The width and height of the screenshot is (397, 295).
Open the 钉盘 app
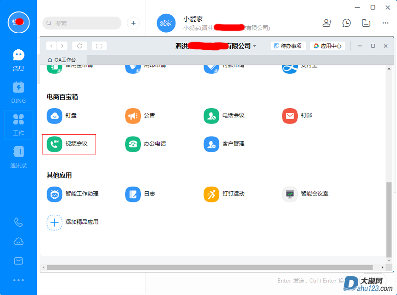(62, 116)
